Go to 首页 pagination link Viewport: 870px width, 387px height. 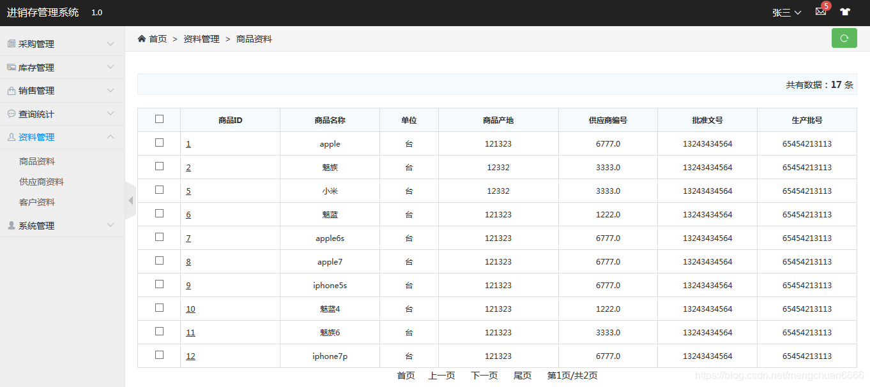pos(406,376)
